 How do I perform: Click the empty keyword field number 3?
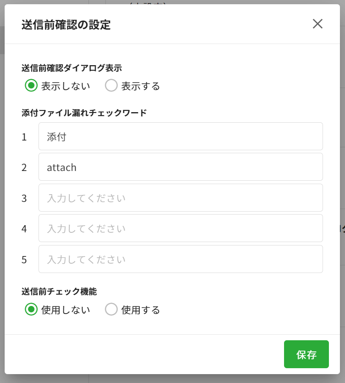point(180,198)
